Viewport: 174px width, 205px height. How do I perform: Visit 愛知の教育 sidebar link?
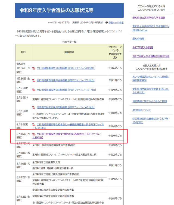click(138, 39)
